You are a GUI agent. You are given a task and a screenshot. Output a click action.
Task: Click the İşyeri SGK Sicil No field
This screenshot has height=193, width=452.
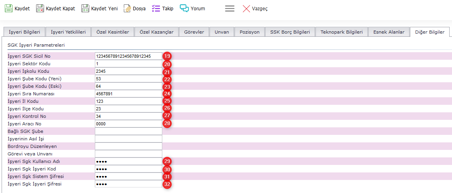[128, 56]
